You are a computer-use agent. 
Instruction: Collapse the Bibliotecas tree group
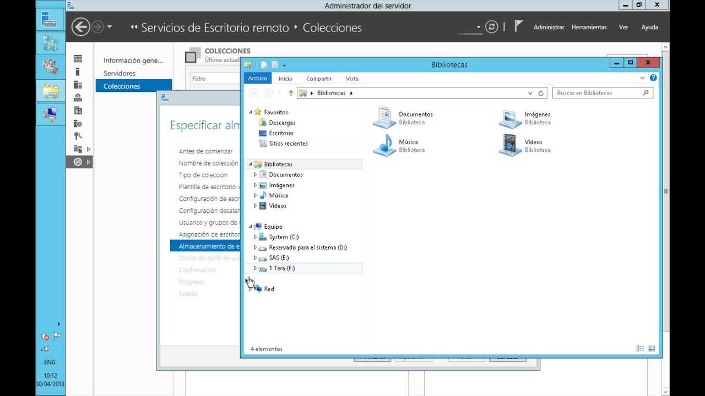point(250,164)
